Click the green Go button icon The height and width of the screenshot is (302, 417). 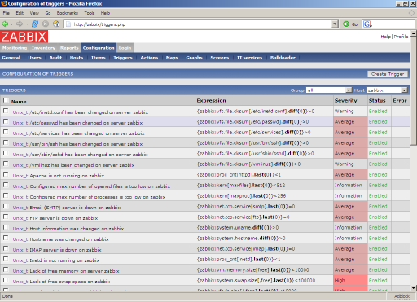(x=346, y=24)
